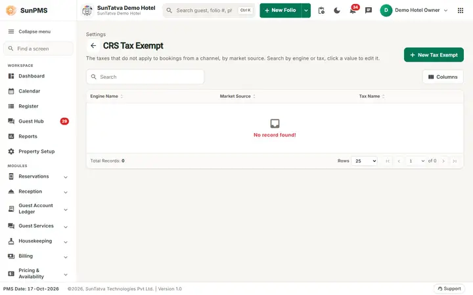
Task: Toggle dark mode moon icon
Action: [x=337, y=10]
